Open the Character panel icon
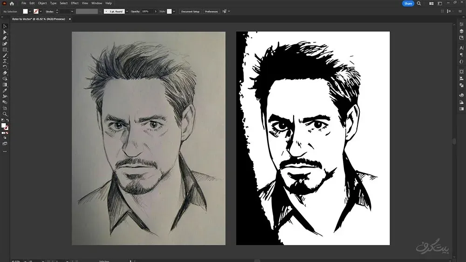Screen dimensions: 466x262 point(461,47)
